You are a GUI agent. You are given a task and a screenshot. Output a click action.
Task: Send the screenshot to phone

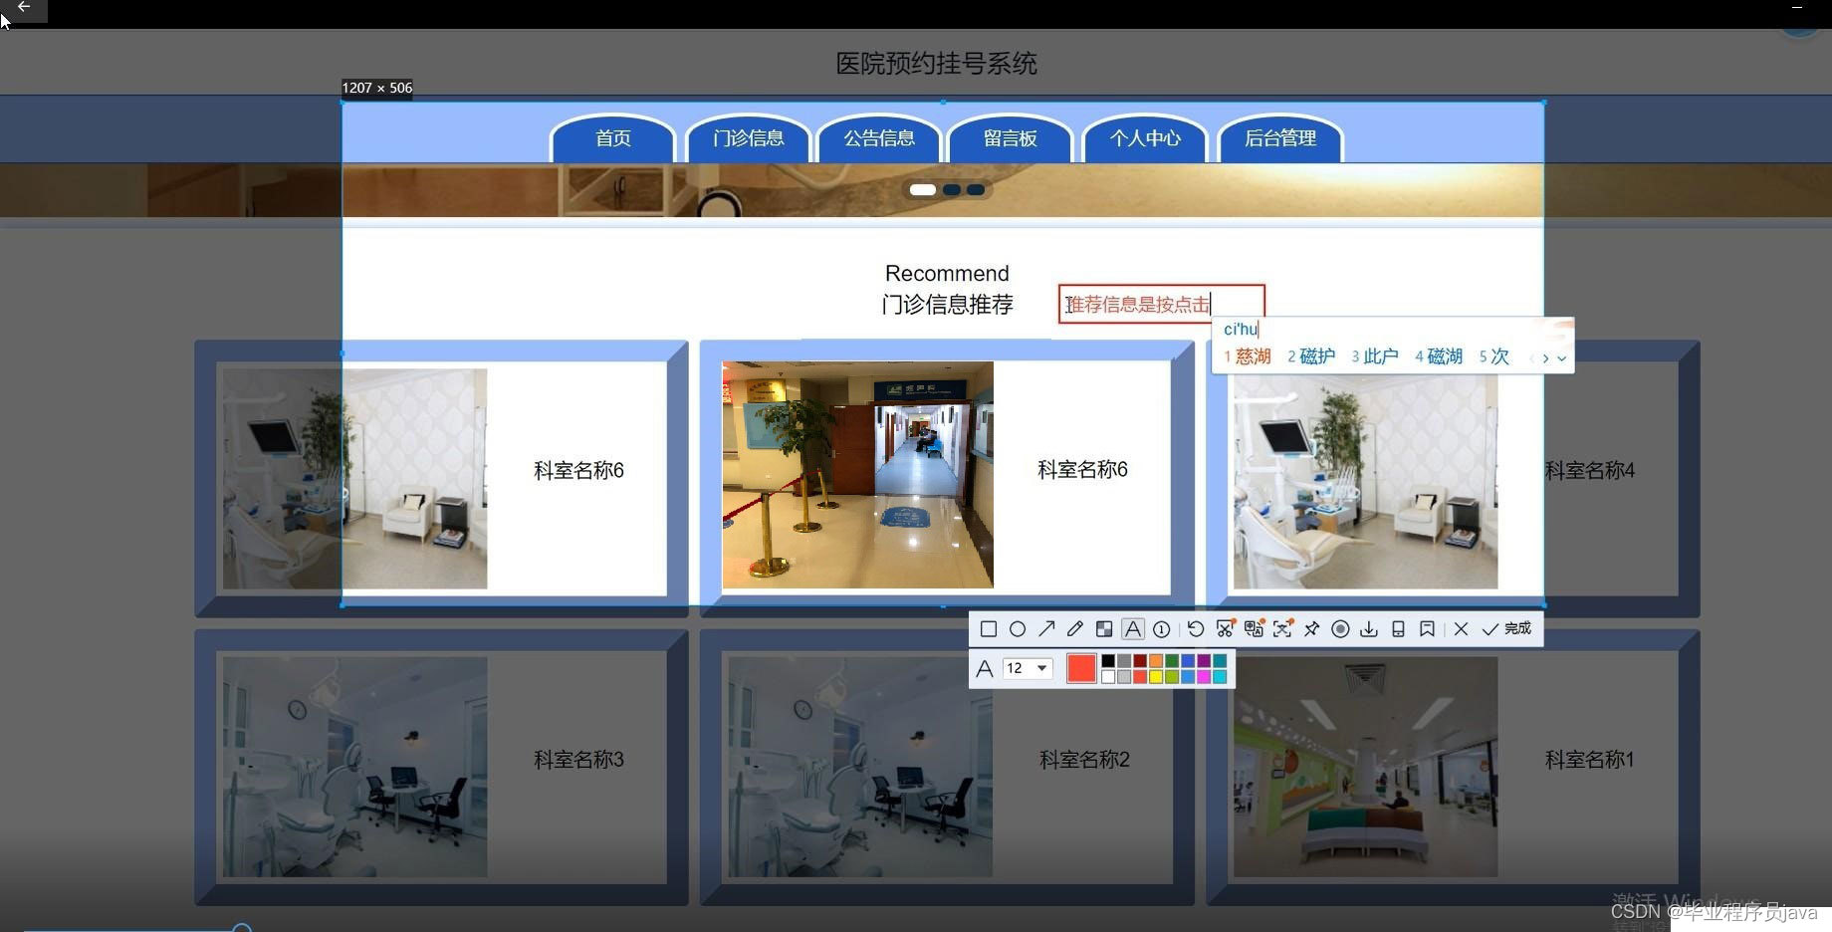click(1398, 629)
